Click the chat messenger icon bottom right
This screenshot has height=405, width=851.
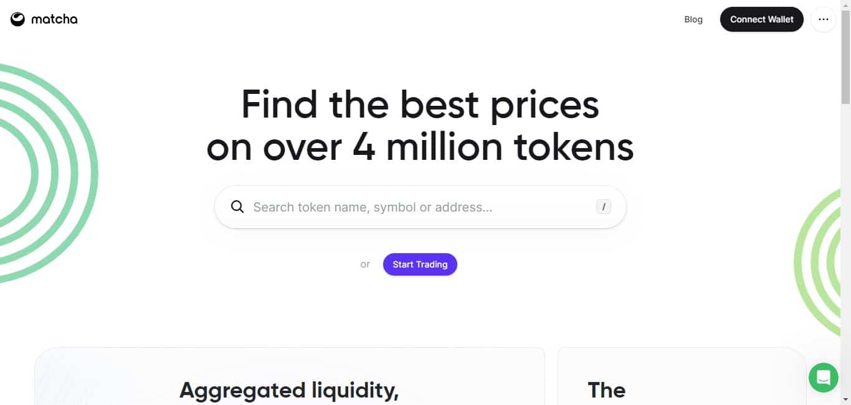pyautogui.click(x=823, y=377)
